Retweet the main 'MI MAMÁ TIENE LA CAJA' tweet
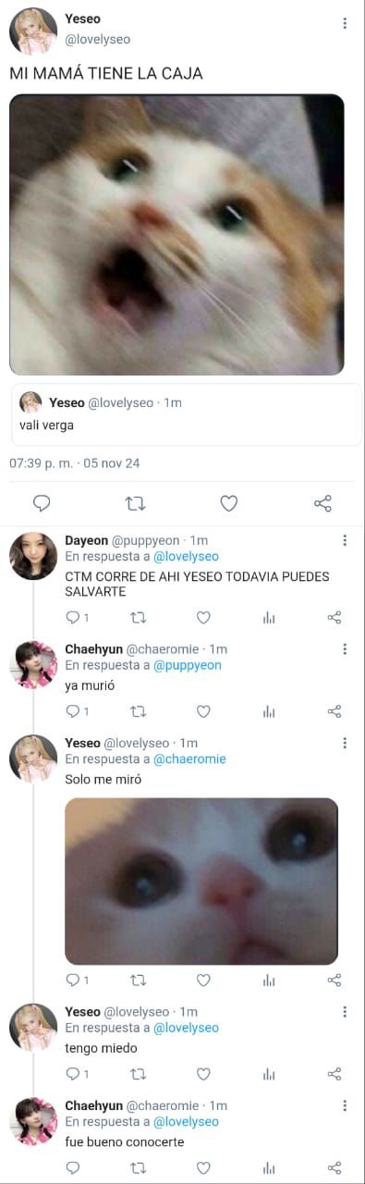Viewport: 365px width, 1184px height. [135, 503]
